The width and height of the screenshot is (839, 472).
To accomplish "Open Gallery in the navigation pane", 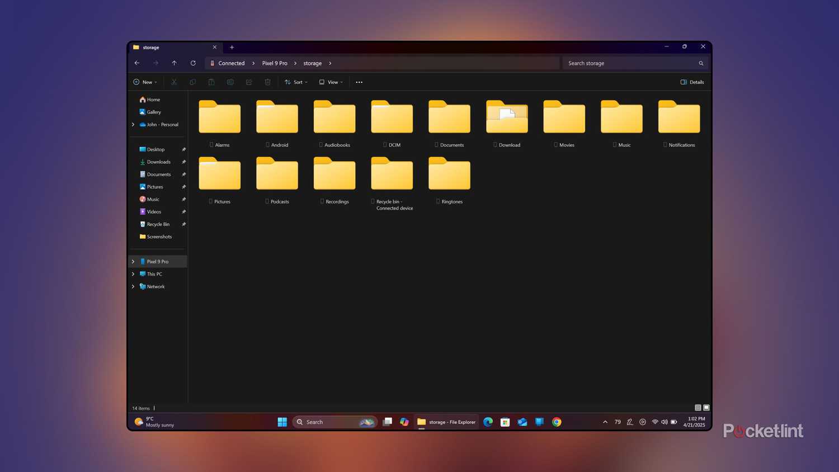I will 150,112.
